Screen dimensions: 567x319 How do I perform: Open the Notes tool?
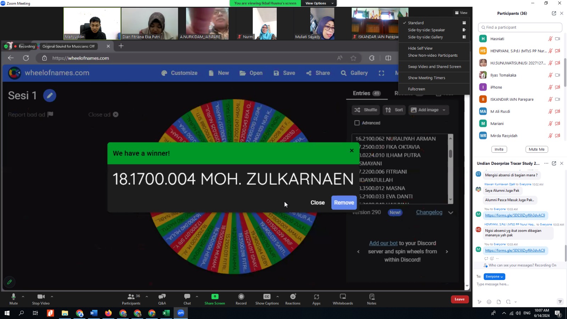pos(371,297)
